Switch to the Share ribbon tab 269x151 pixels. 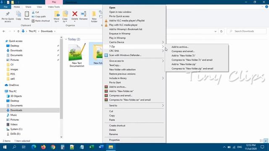tap(28, 7)
